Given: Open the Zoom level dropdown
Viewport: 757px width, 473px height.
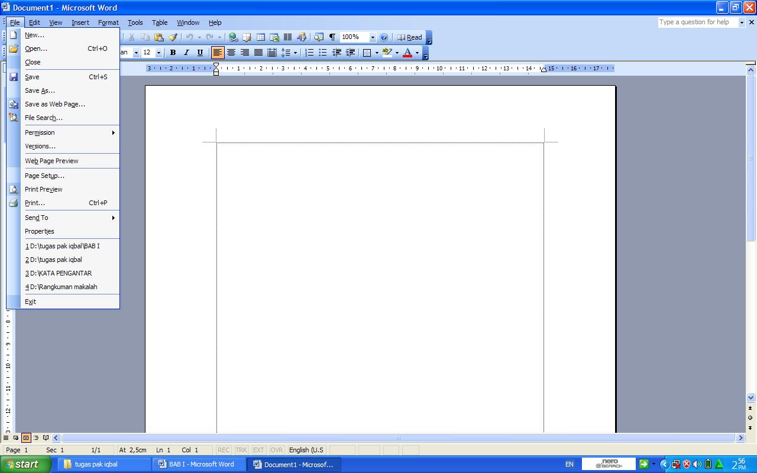Looking at the screenshot, I should (x=373, y=37).
